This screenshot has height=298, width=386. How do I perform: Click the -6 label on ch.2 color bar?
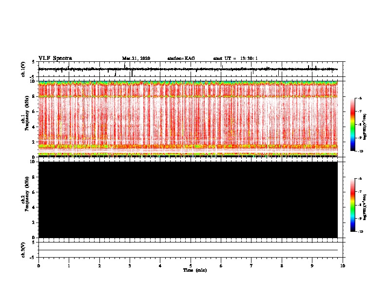point(360,179)
